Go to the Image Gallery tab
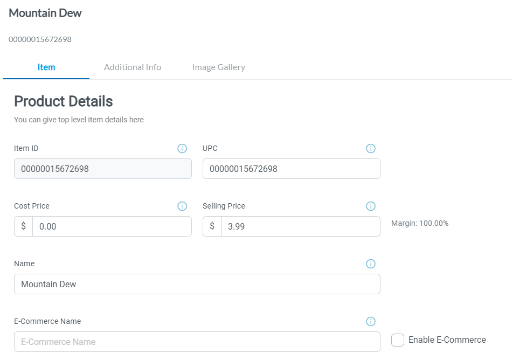This screenshot has height=360, width=512. 219,67
